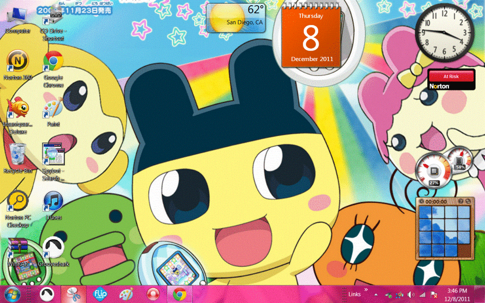Click the Norton logo on the gadget
This screenshot has height=303, width=485.
click(x=439, y=86)
